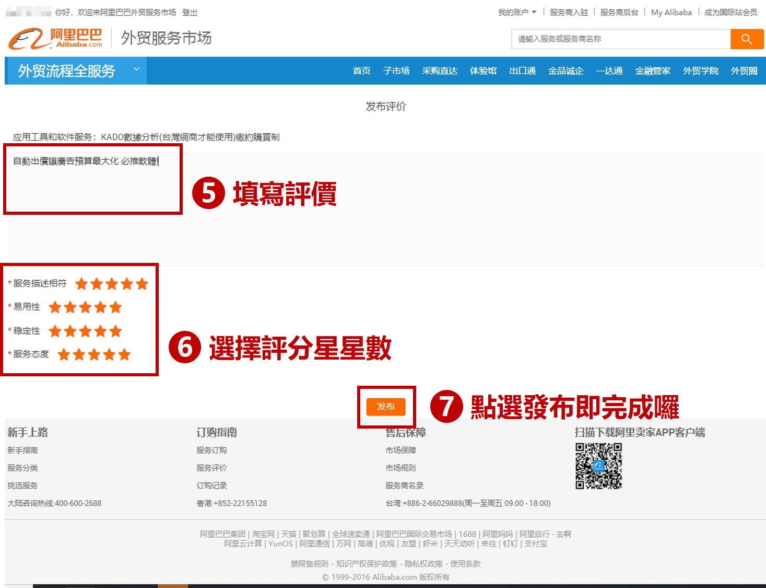Click the 阿里卖家APP QR code

tap(598, 467)
